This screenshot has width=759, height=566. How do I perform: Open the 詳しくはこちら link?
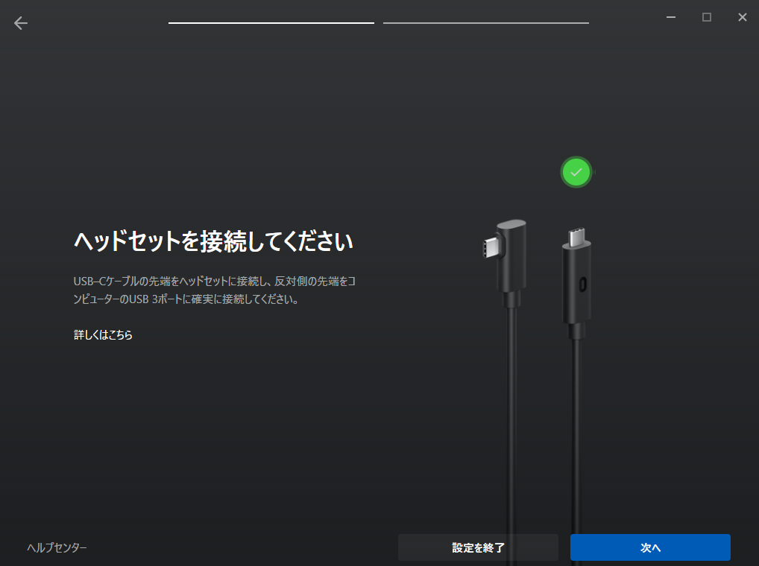tap(103, 334)
